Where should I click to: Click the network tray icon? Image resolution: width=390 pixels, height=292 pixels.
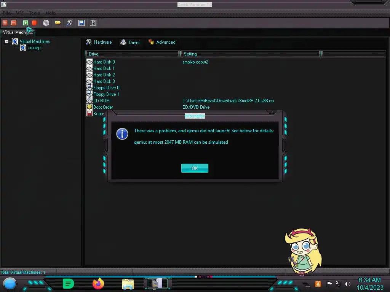(339, 284)
